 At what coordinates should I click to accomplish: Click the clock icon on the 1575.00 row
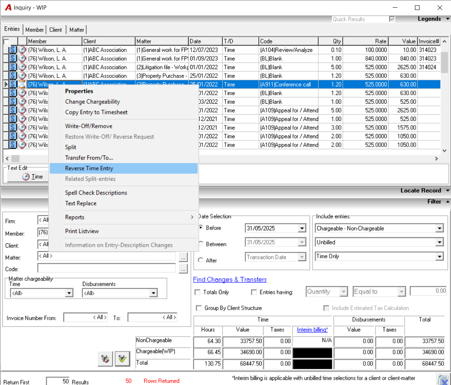[22, 127]
